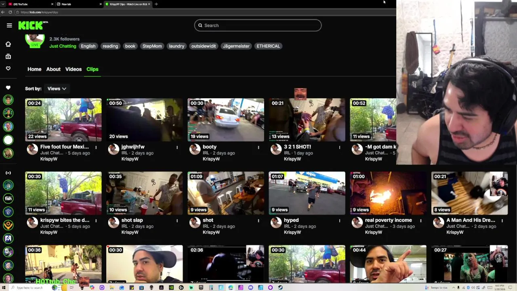Open Steam from the taskbar
The height and width of the screenshot is (291, 517).
click(280, 288)
